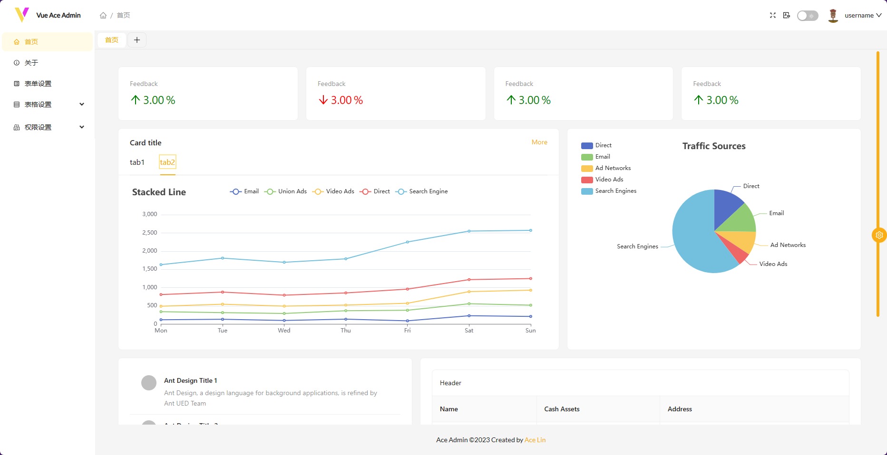
Task: Open the 关于 sidebar menu item
Action: click(48, 63)
